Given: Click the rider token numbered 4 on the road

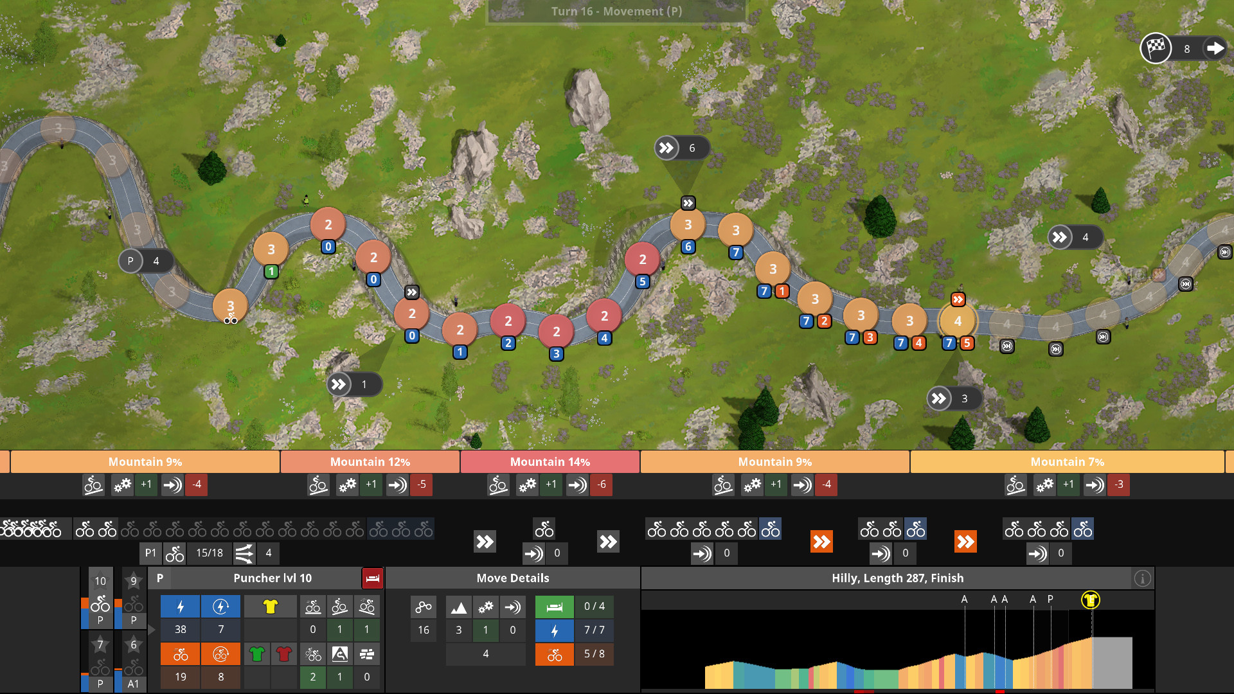Looking at the screenshot, I should pos(957,321).
